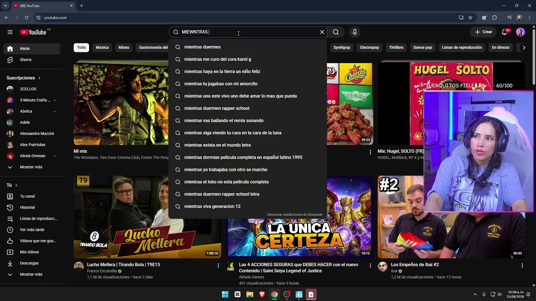Viewport: 536px width, 301px height.
Task: Choose suggestion 'mientras tu jugabas con mi amorcito'
Action: tap(247, 84)
